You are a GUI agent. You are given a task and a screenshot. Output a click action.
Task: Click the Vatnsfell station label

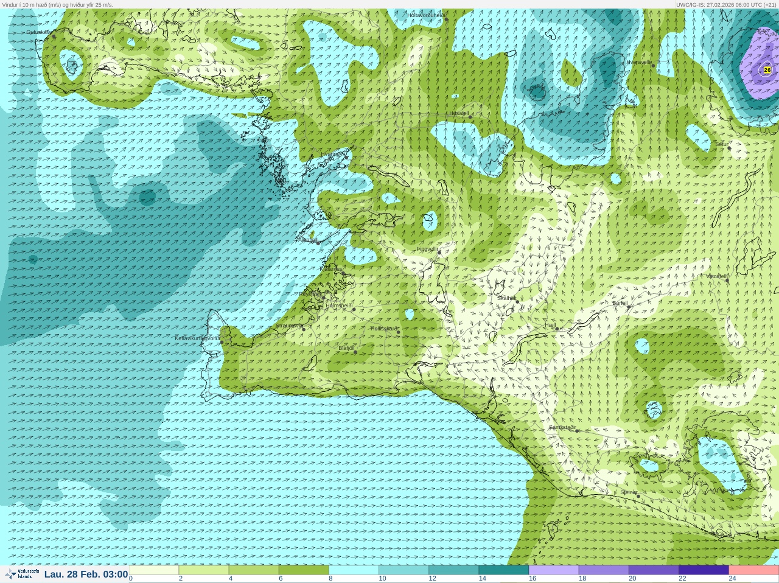(x=716, y=276)
